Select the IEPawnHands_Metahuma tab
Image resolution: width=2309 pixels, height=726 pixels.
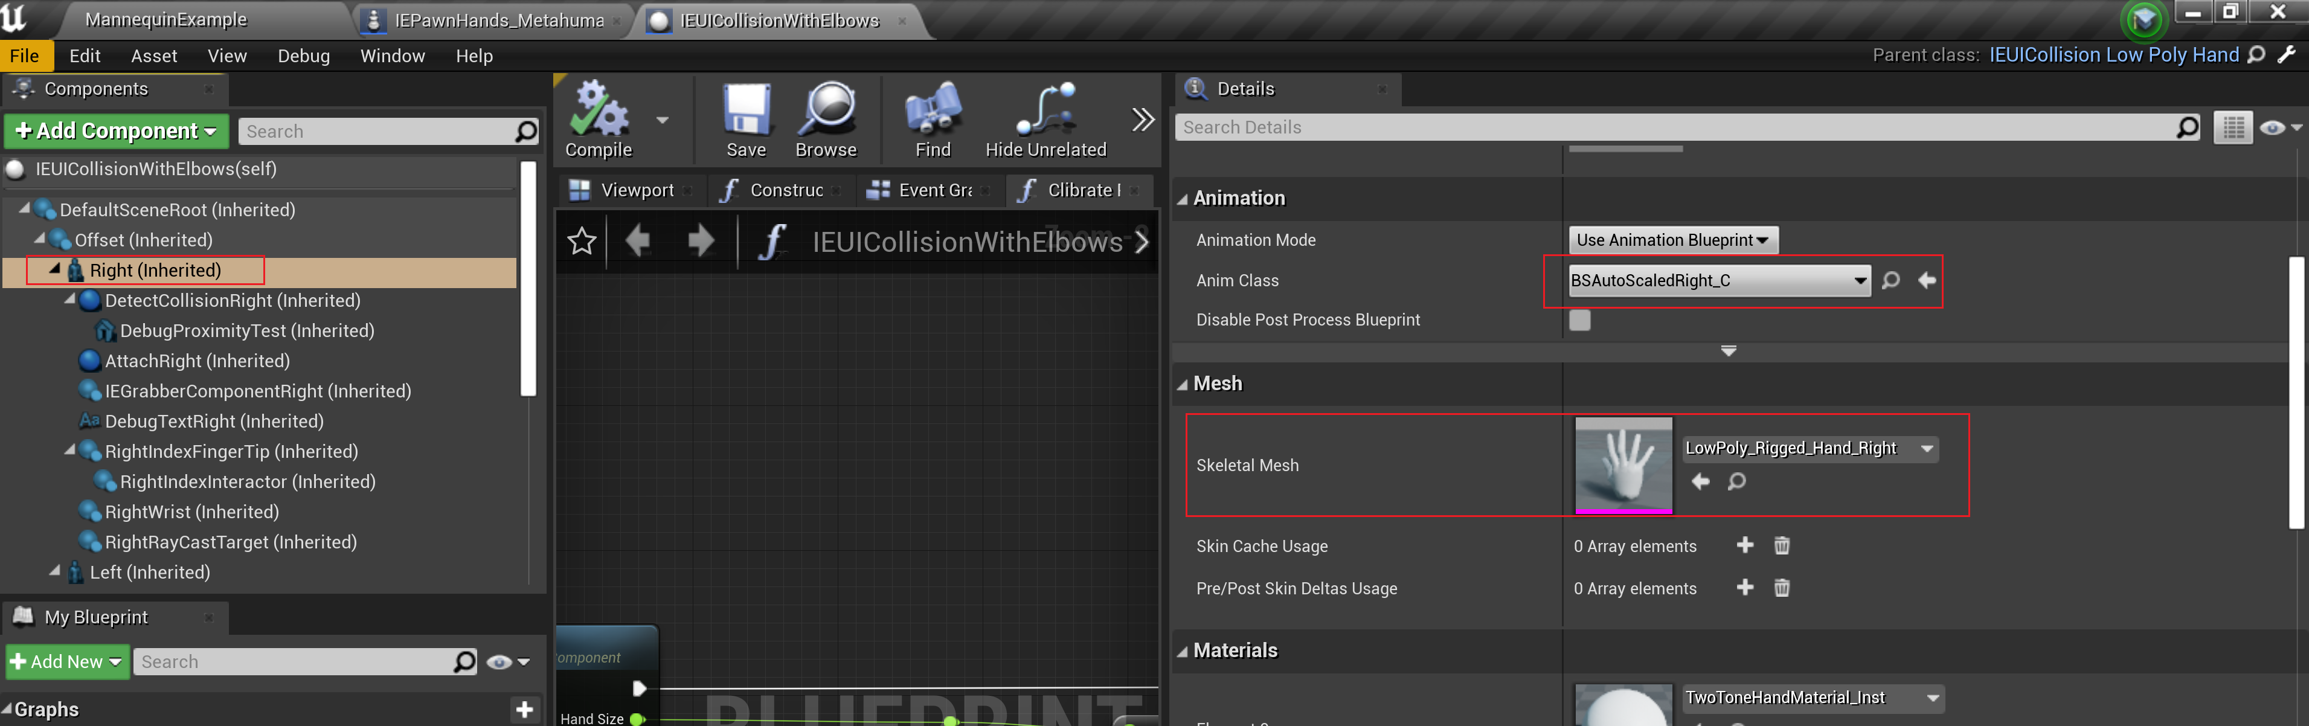pyautogui.click(x=499, y=20)
